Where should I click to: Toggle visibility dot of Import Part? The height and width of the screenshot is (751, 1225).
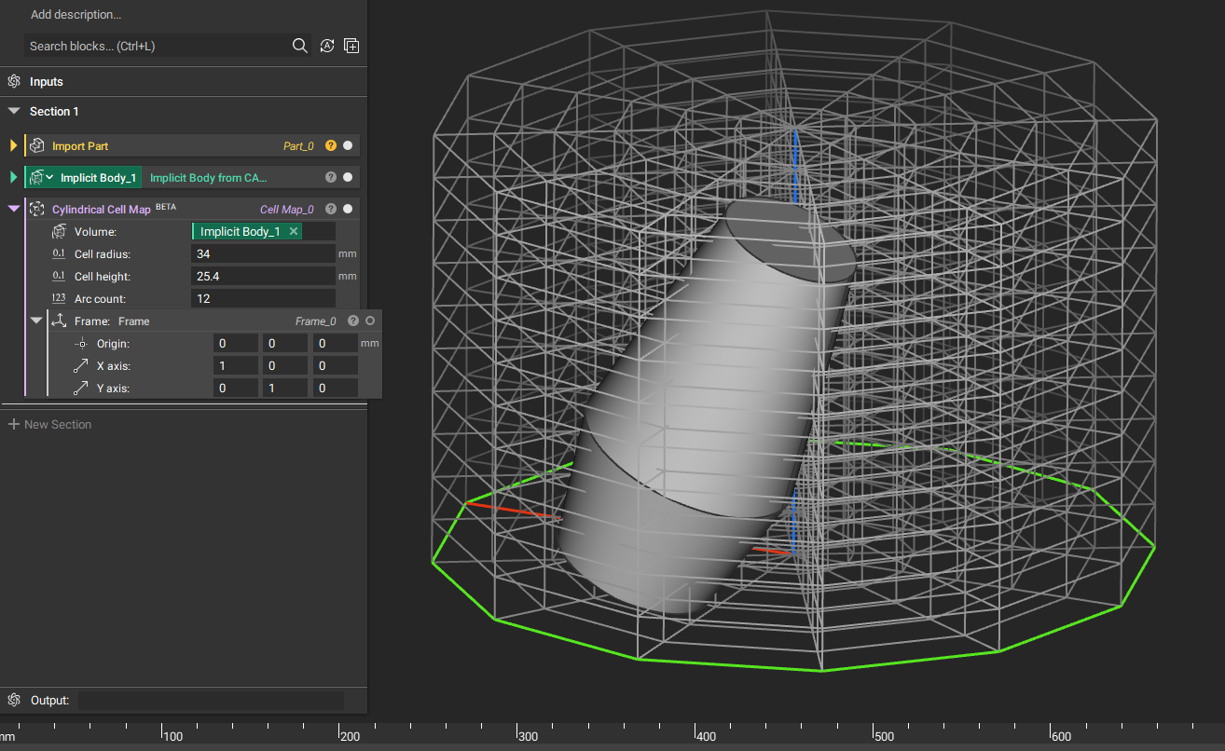coord(348,146)
